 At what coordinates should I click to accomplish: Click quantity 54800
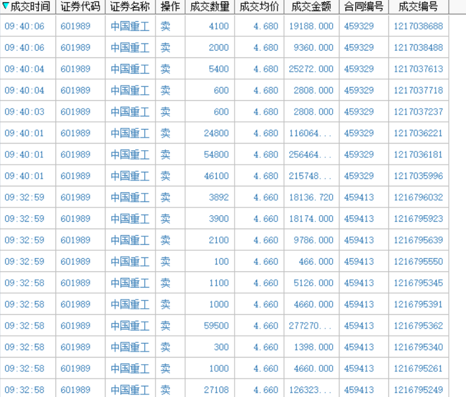point(216,155)
